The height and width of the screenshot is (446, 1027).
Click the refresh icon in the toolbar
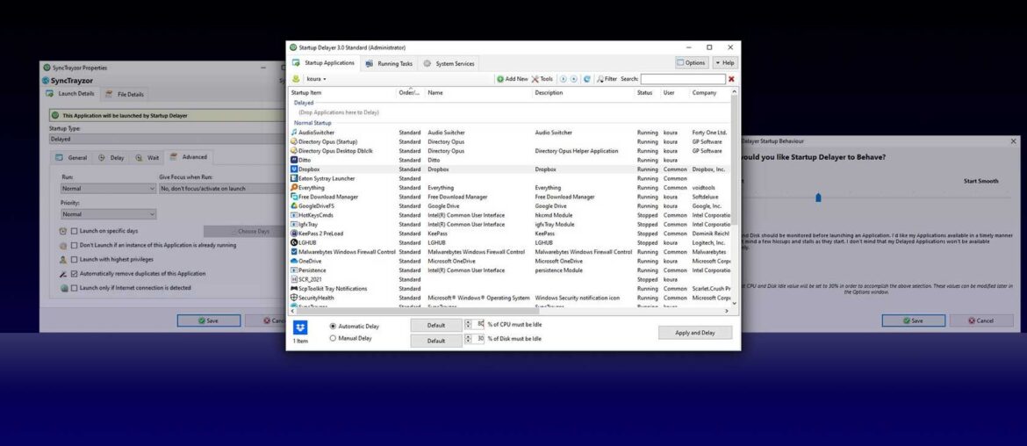pyautogui.click(x=587, y=79)
